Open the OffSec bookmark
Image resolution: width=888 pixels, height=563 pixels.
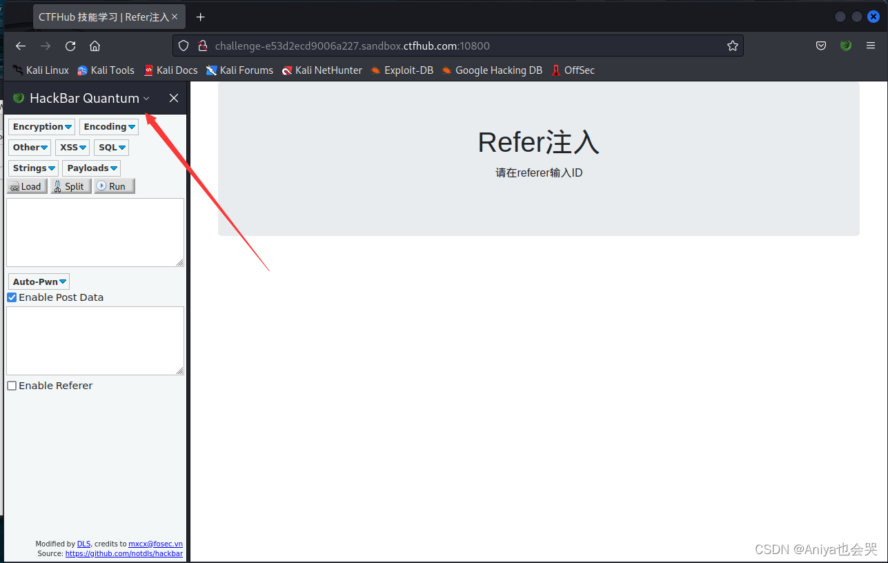click(x=573, y=70)
